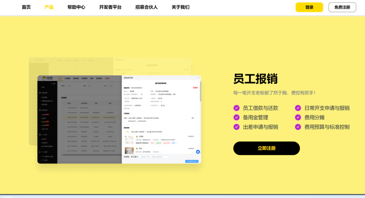Go to 开发者平台 in the top navigation

(x=110, y=7)
